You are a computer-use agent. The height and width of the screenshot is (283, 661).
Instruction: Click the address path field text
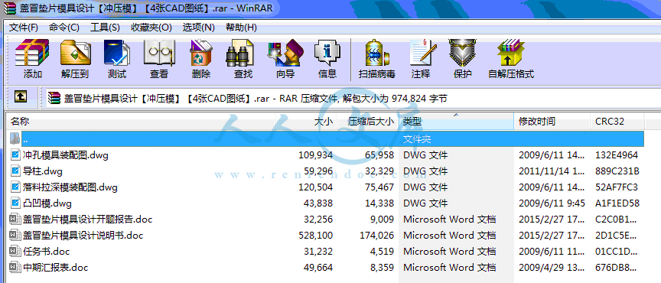coord(256,99)
